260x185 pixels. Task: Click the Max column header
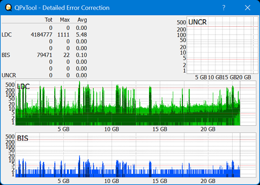tap(65, 20)
